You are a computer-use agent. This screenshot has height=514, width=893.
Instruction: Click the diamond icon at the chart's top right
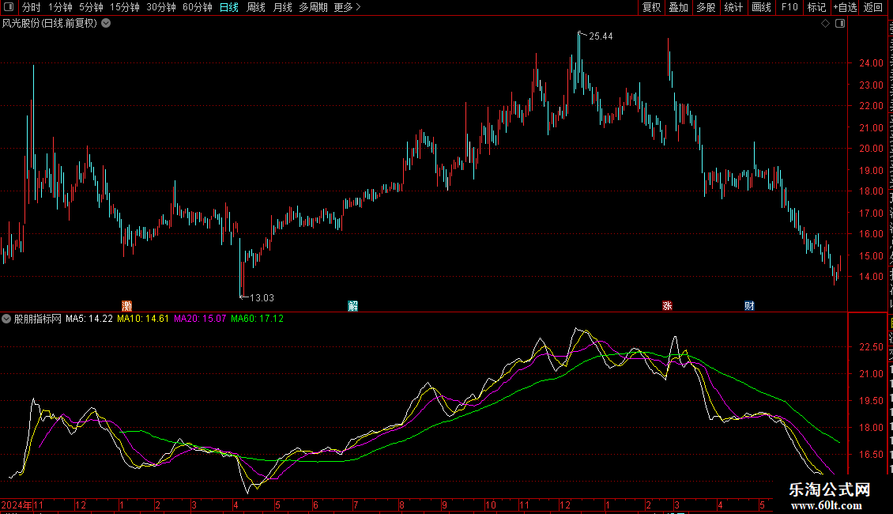(x=825, y=24)
